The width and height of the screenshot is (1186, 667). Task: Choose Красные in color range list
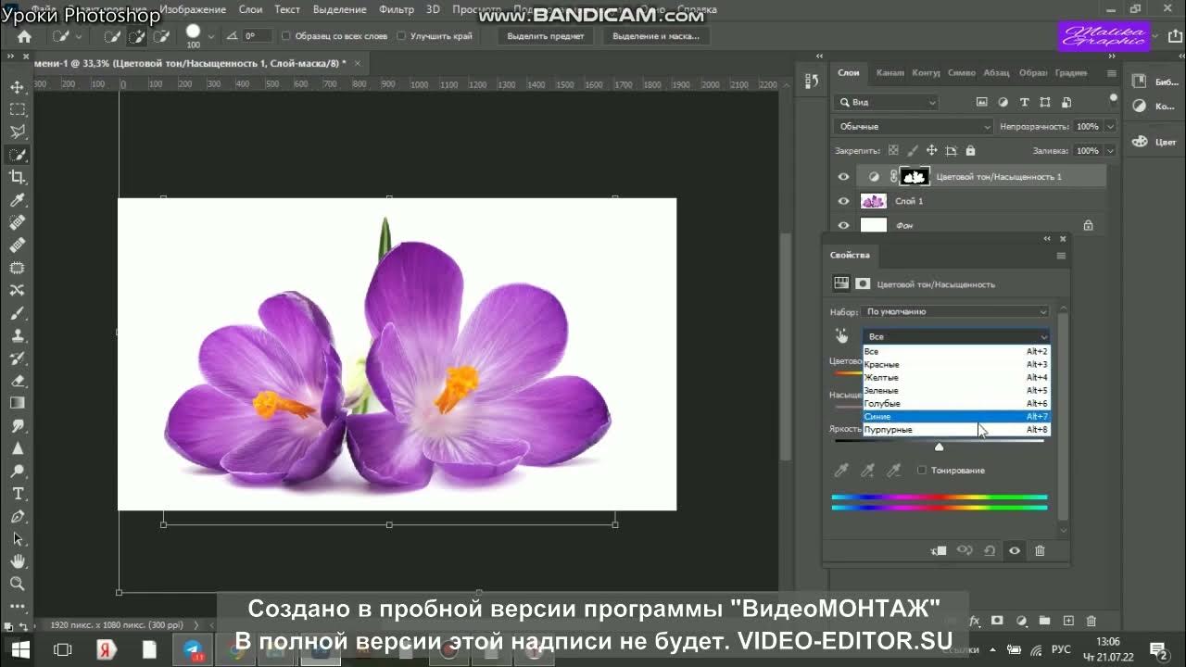[x=956, y=365]
